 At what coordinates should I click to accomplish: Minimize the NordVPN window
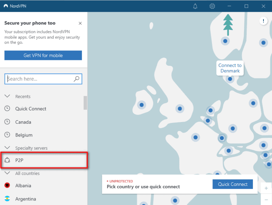229,6
